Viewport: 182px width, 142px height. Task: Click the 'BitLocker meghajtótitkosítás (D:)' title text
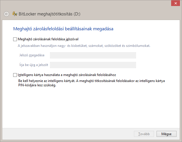[50, 14]
